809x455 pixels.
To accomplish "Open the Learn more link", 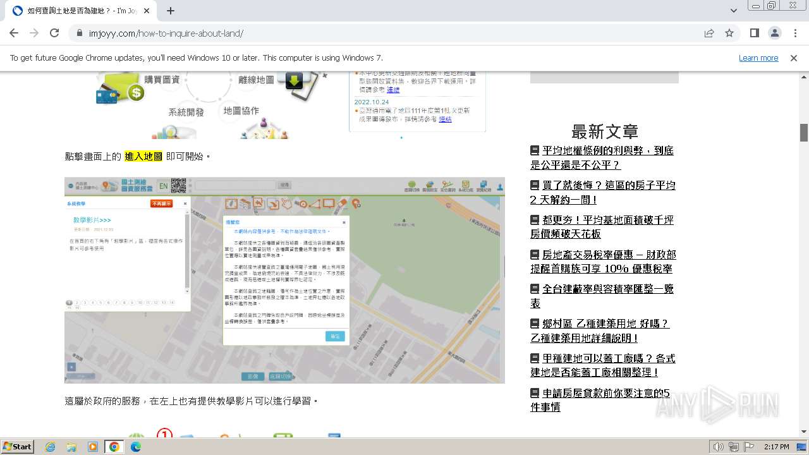I will pos(758,58).
